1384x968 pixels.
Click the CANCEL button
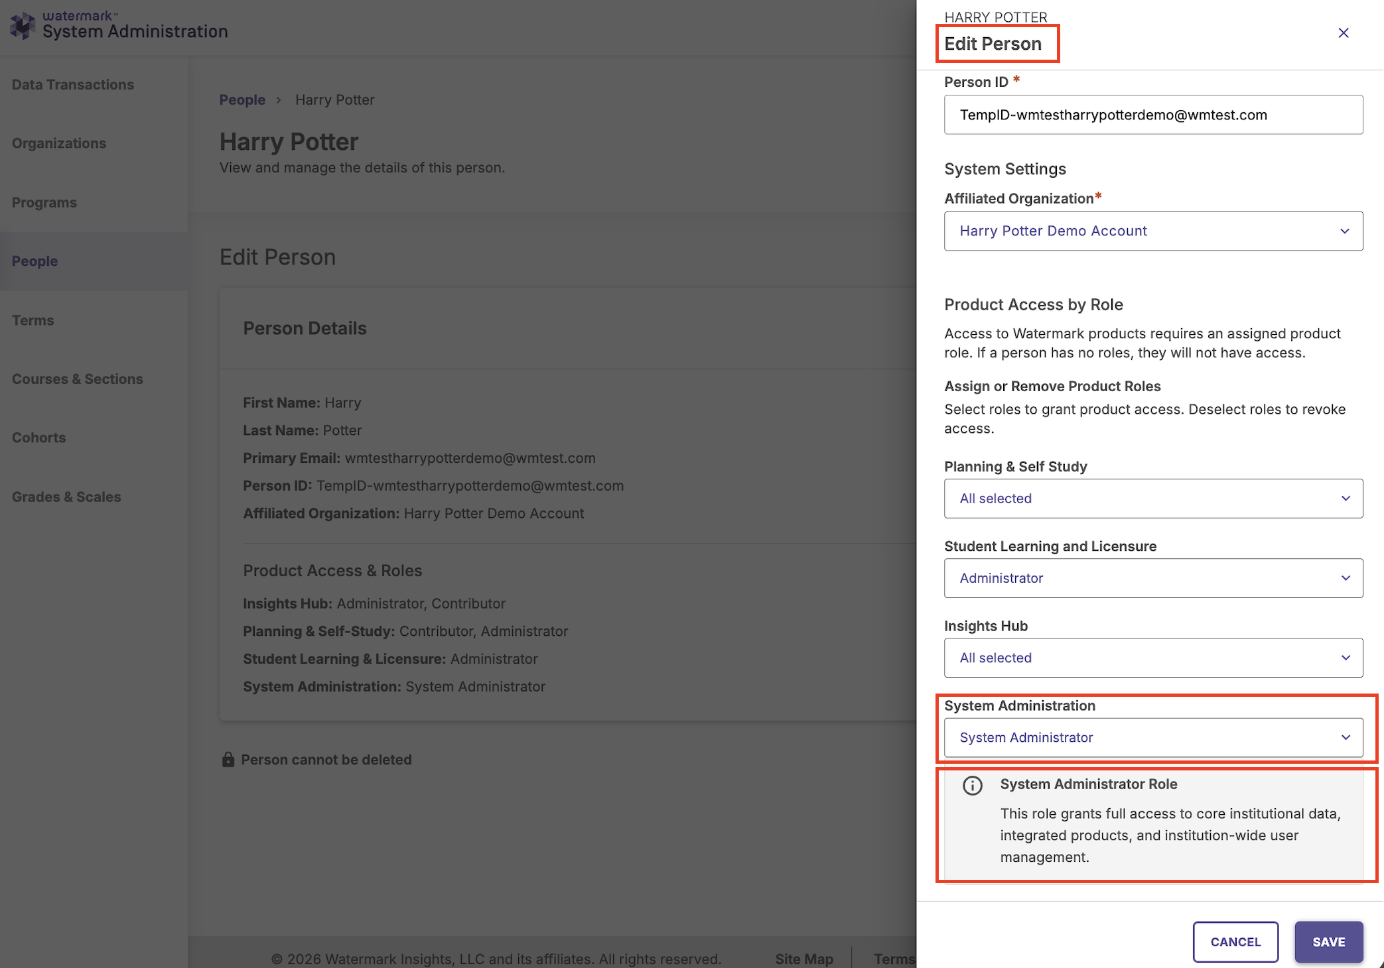(1235, 941)
